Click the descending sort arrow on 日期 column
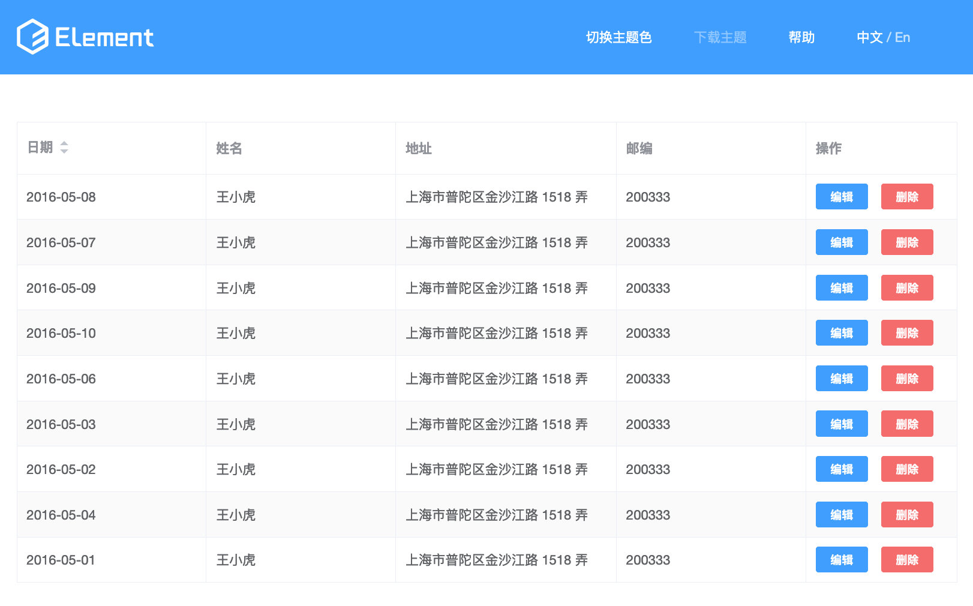 [x=64, y=152]
